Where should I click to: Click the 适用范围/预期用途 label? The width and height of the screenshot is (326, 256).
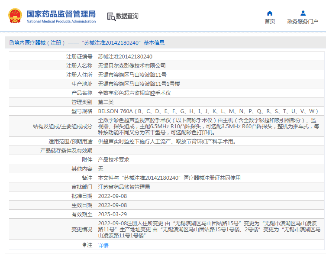point(71,142)
